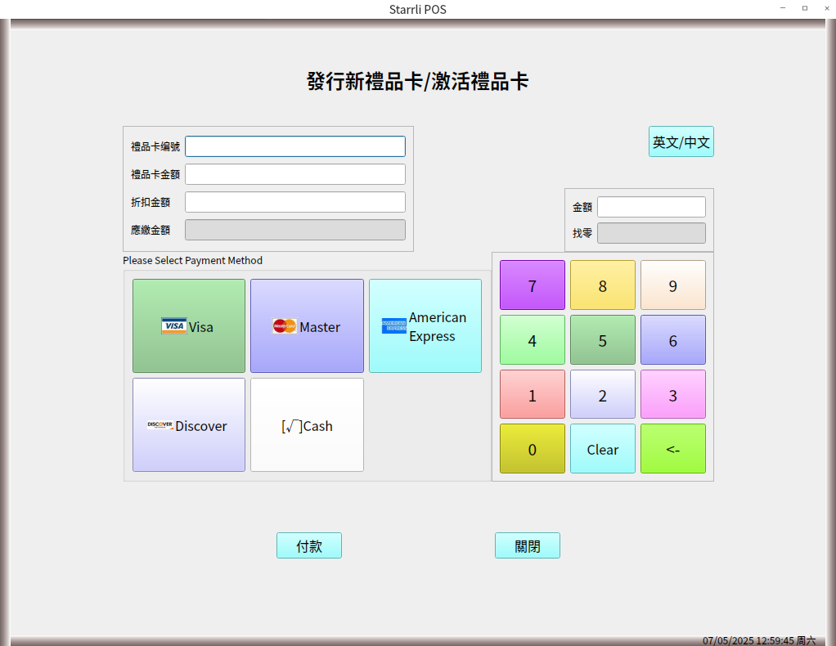
Task: Pick Discover card payment
Action: tap(189, 425)
